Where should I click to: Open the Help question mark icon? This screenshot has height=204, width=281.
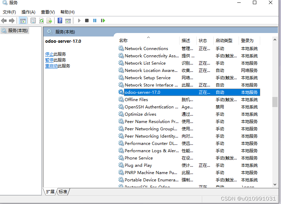(x=60, y=21)
